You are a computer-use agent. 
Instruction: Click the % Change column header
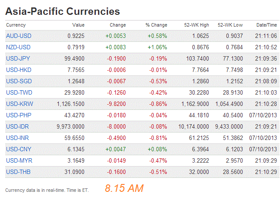pyautogui.click(x=156, y=25)
